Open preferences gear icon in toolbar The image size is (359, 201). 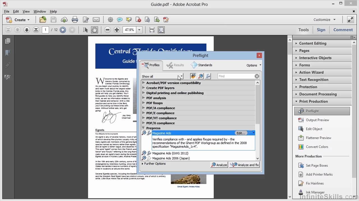pyautogui.click(x=111, y=20)
